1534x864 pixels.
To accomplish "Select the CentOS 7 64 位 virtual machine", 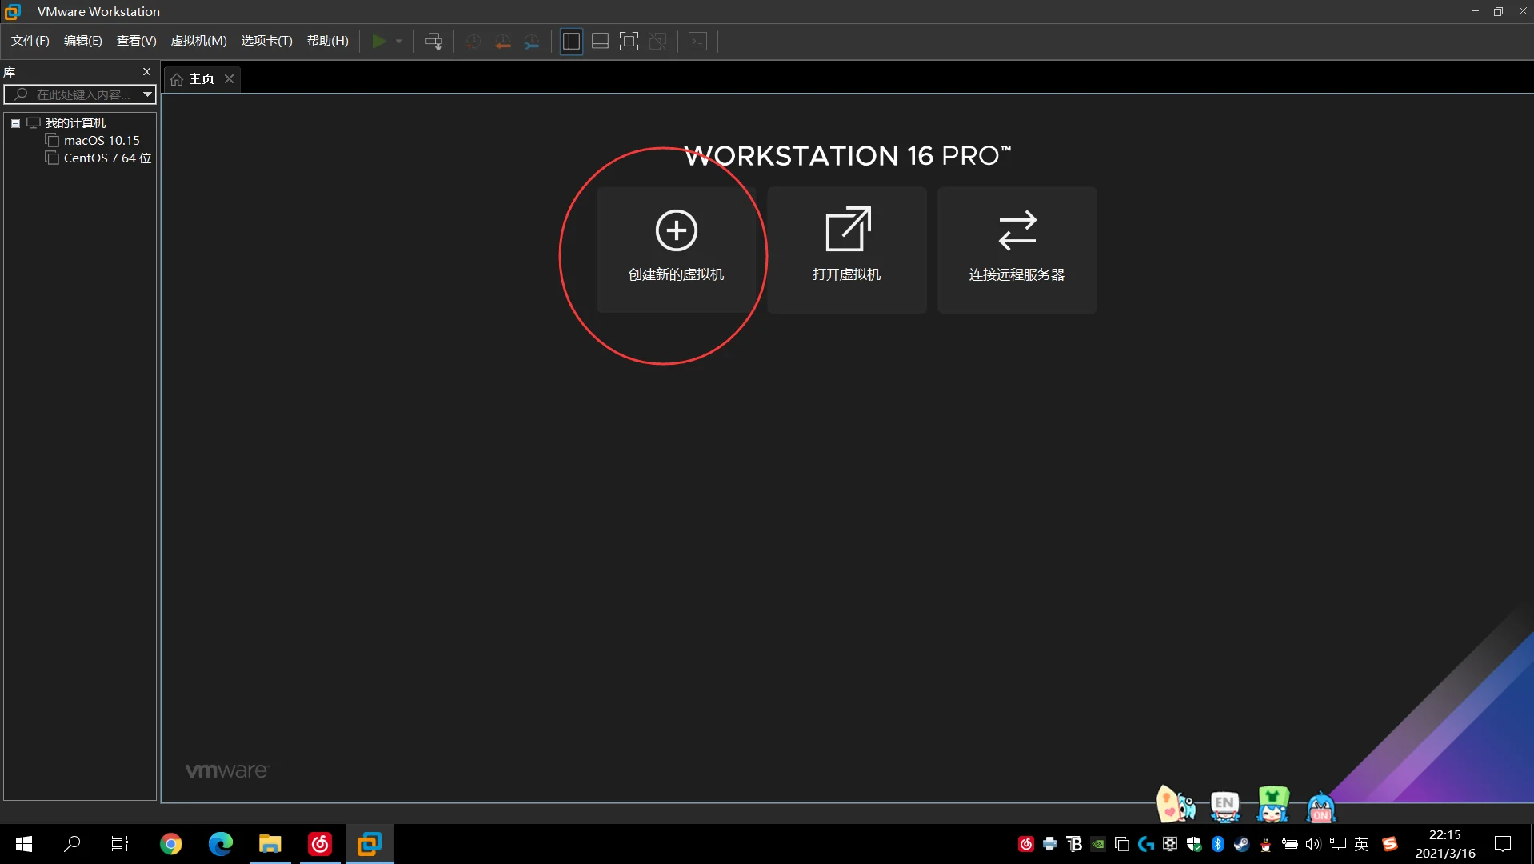I will (107, 158).
